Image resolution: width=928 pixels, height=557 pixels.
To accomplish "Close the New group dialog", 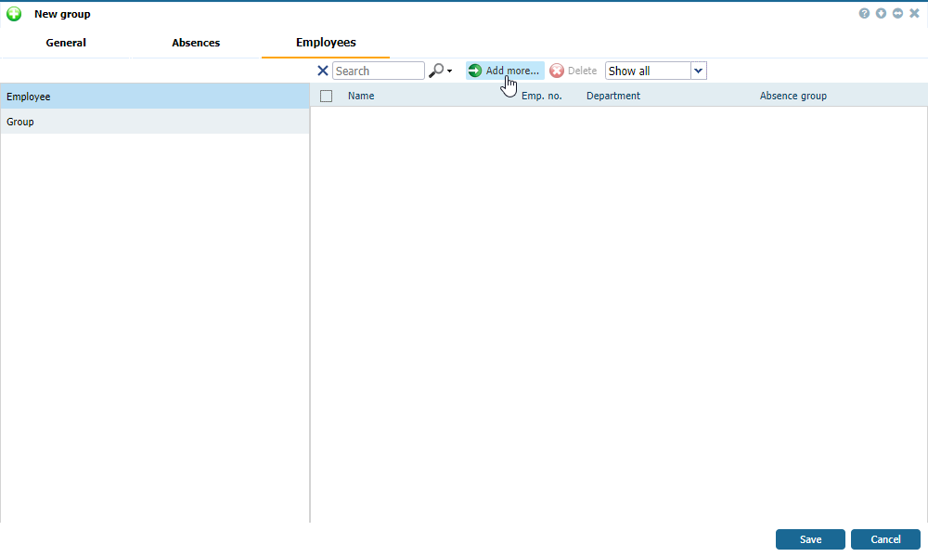I will click(914, 14).
